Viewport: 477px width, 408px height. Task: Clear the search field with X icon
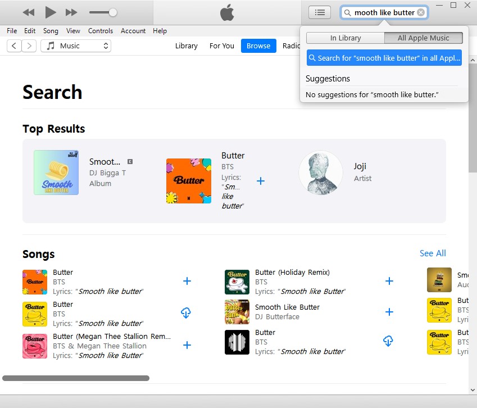click(x=421, y=12)
